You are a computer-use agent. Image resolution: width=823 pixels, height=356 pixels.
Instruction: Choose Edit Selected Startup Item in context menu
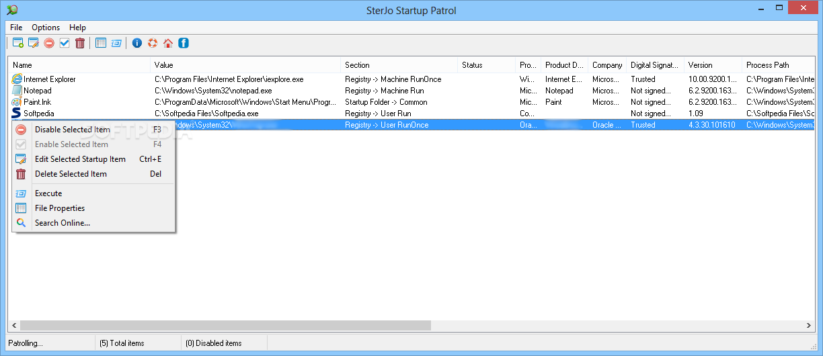94,159
